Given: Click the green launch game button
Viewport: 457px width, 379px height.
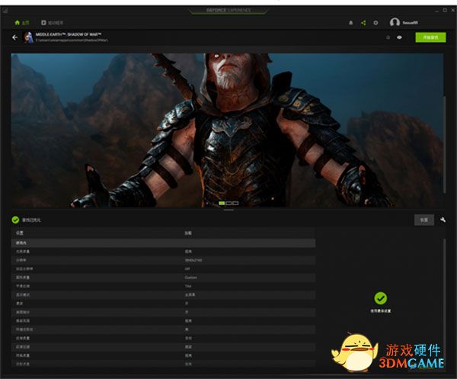Looking at the screenshot, I should 430,37.
